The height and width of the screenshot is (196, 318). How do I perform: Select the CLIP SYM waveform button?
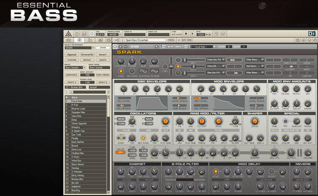click(143, 71)
